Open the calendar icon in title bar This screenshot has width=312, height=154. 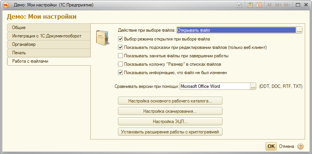(259, 5)
